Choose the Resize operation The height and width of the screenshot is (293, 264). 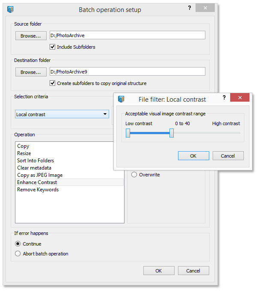click(x=70, y=153)
